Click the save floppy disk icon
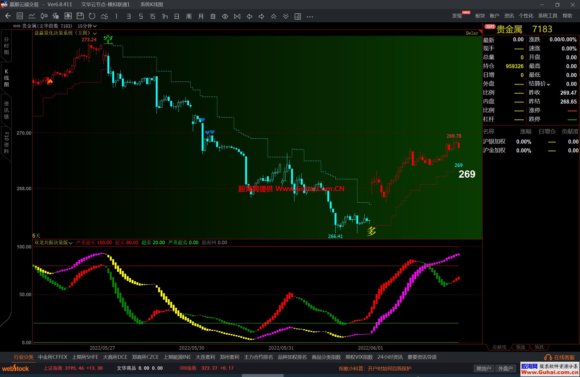The height and width of the screenshot is (377, 580). pyautogui.click(x=80, y=16)
